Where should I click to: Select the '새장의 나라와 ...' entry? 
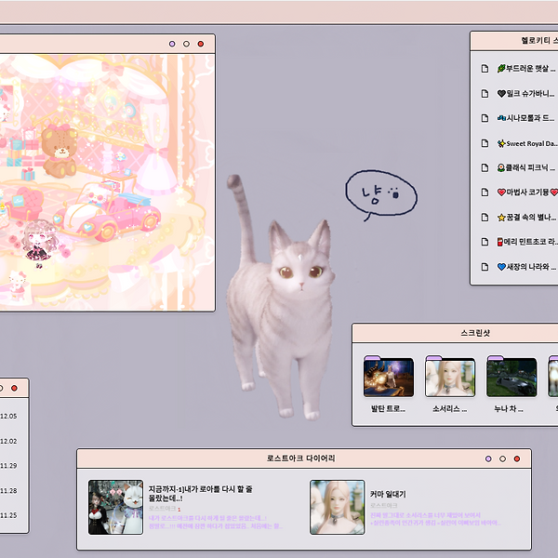[x=527, y=267]
